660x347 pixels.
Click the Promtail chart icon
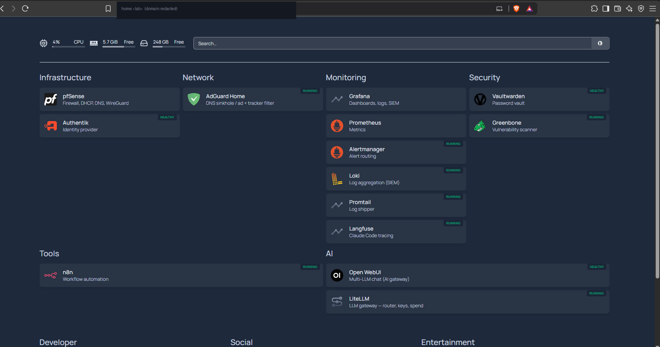[337, 205]
